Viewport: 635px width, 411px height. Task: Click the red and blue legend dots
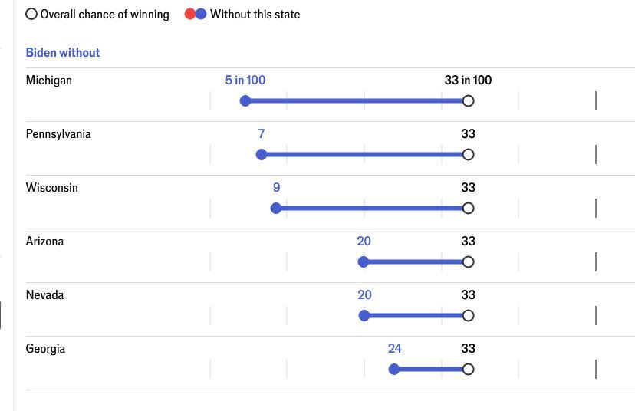pos(196,14)
